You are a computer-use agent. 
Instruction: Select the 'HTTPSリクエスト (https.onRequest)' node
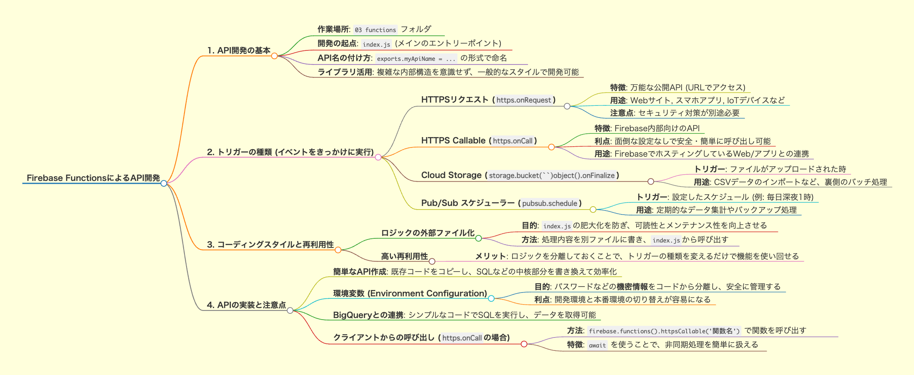[489, 100]
